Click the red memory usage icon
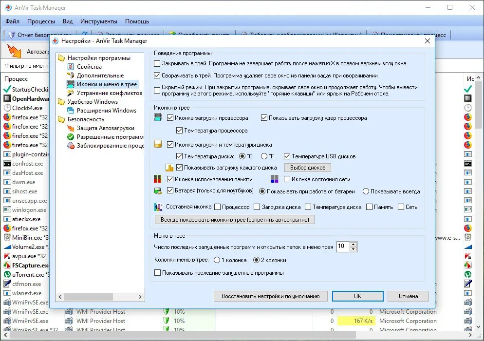The image size is (484, 341). (x=157, y=179)
